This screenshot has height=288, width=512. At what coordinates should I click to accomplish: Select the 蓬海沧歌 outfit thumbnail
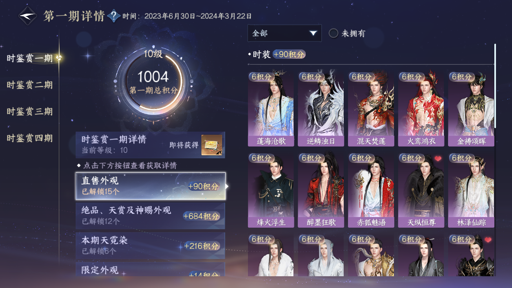point(271,109)
